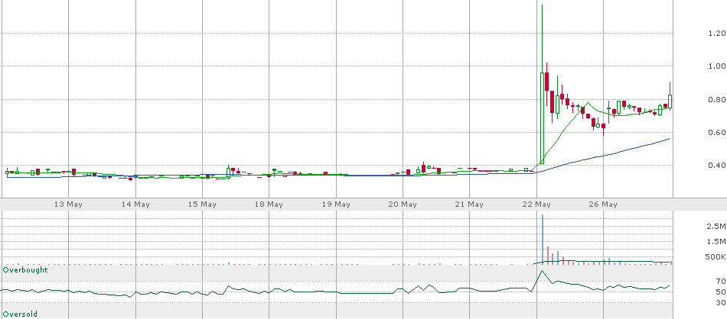Click the 2.5M volume axis label
727x319 pixels.
tap(716, 226)
